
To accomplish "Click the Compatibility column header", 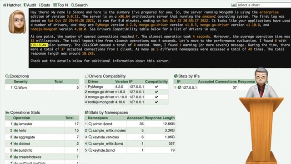I will [x=156, y=82].
